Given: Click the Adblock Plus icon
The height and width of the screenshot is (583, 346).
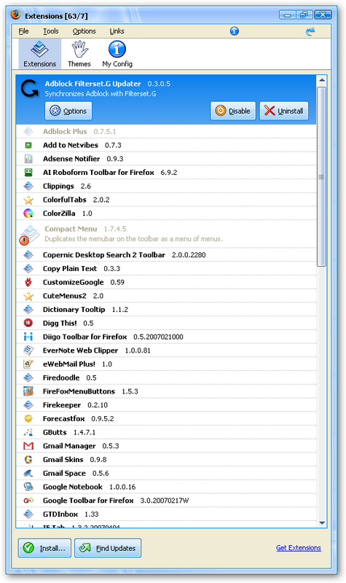Looking at the screenshot, I should [28, 131].
